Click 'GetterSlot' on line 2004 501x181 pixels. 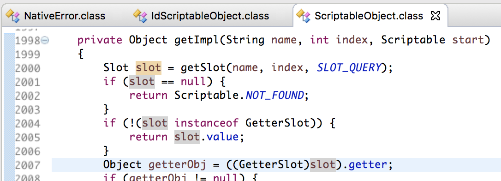(278, 123)
